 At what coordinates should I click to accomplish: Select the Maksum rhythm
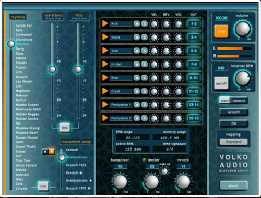pyautogui.click(x=22, y=95)
